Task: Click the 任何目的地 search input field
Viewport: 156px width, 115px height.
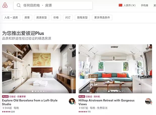Action: pyautogui.click(x=53, y=5)
